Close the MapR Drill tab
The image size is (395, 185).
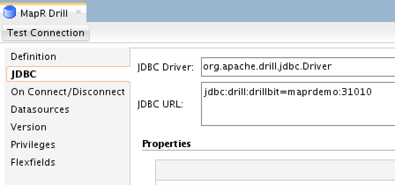pos(78,12)
